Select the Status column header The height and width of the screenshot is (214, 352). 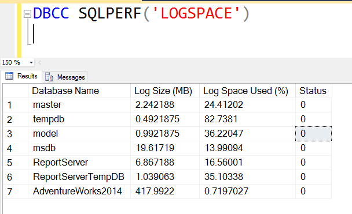(x=313, y=91)
